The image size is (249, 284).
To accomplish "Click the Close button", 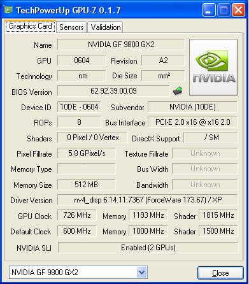I will tap(220, 273).
